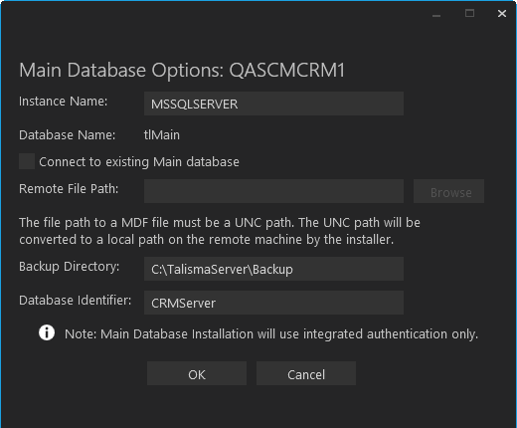
Task: Click the Database Identifier field showing CRMServer
Action: pos(273,303)
